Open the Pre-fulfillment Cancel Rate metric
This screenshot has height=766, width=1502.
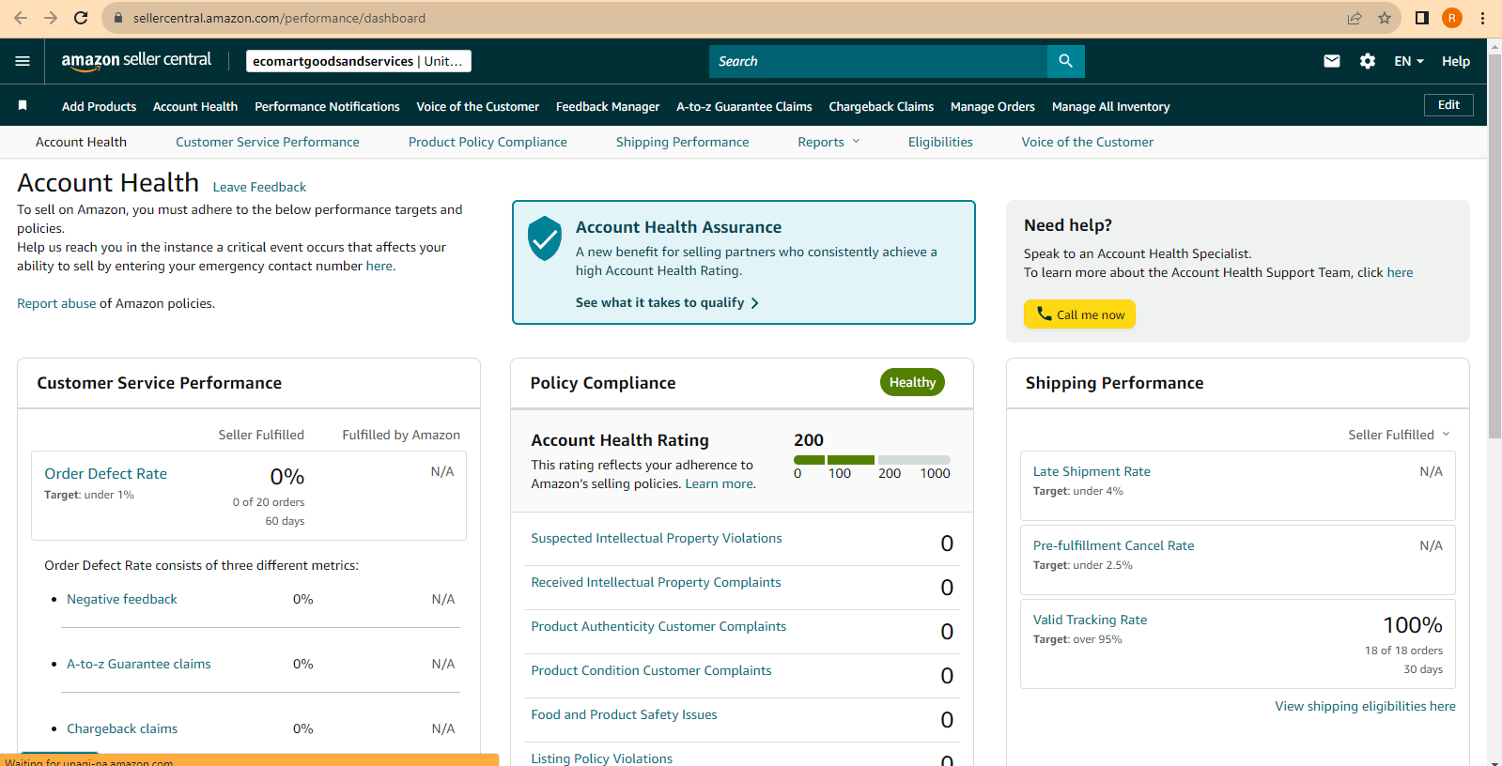[1114, 545]
